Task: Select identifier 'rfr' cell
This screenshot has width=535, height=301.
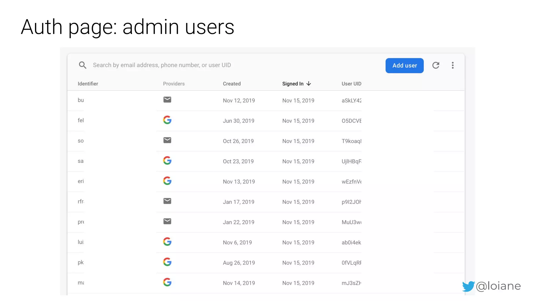Action: pos(81,201)
